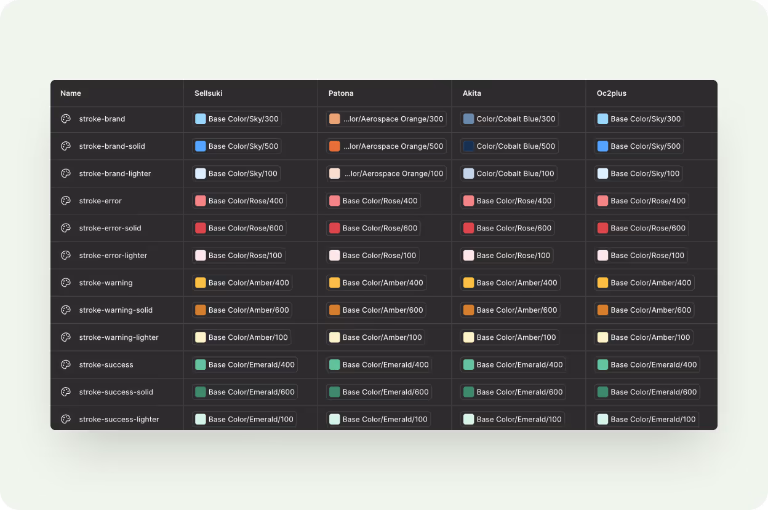Select the Akita column header
The height and width of the screenshot is (510, 768).
click(472, 93)
